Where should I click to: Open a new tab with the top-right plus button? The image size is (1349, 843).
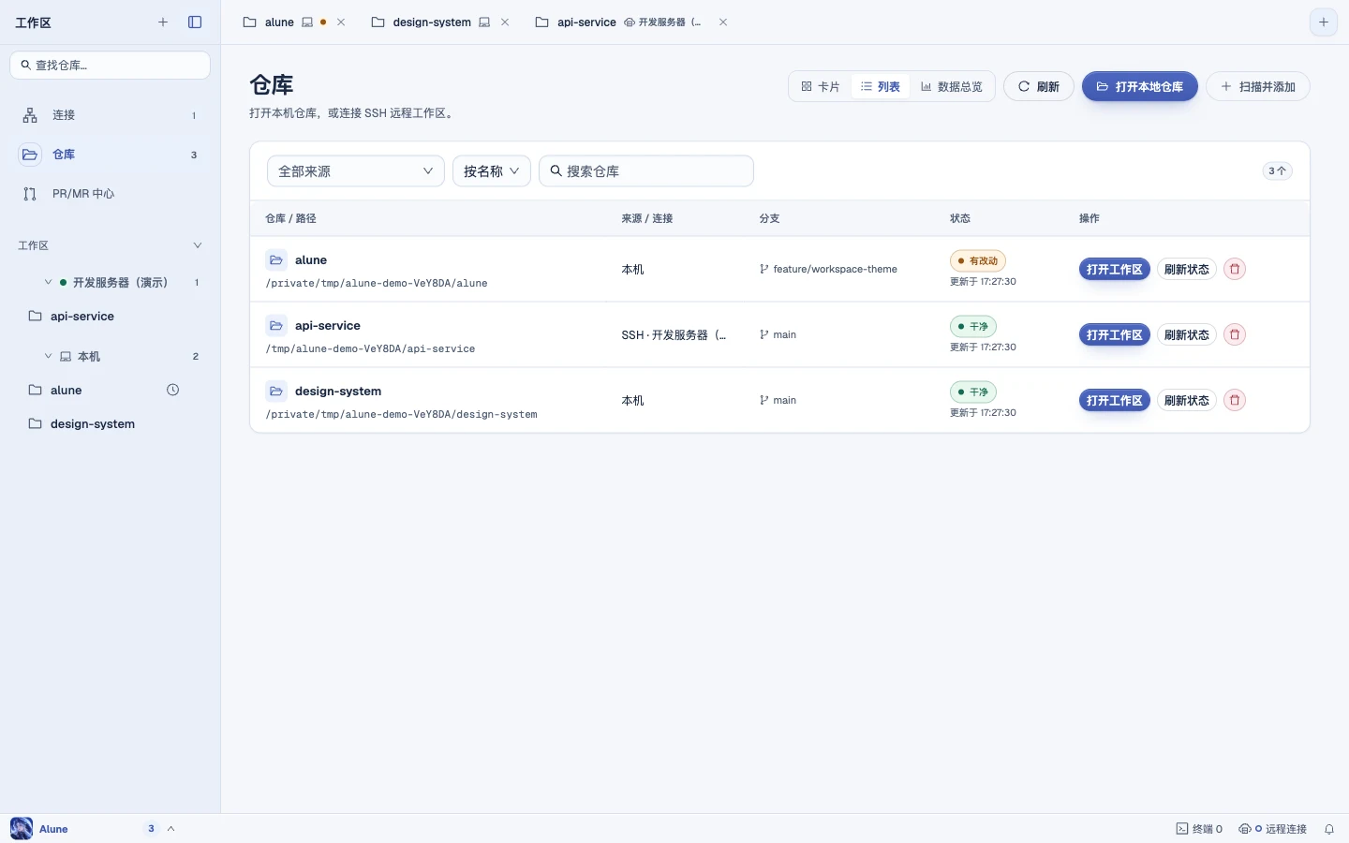[x=1324, y=22]
